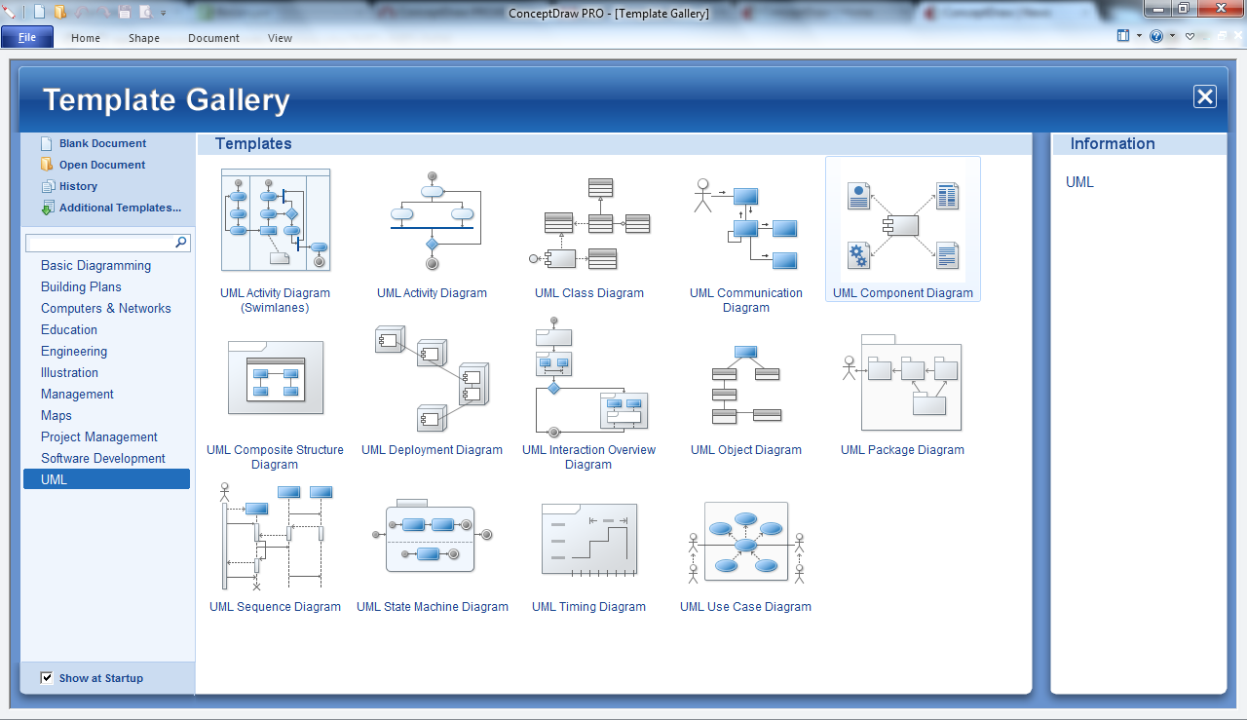This screenshot has height=720, width=1247.
Task: Open the quick access toolbar customize dropdown
Action: click(x=163, y=14)
